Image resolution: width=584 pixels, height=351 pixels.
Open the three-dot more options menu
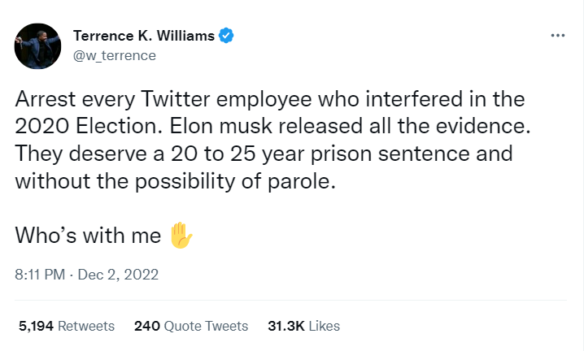tap(557, 36)
